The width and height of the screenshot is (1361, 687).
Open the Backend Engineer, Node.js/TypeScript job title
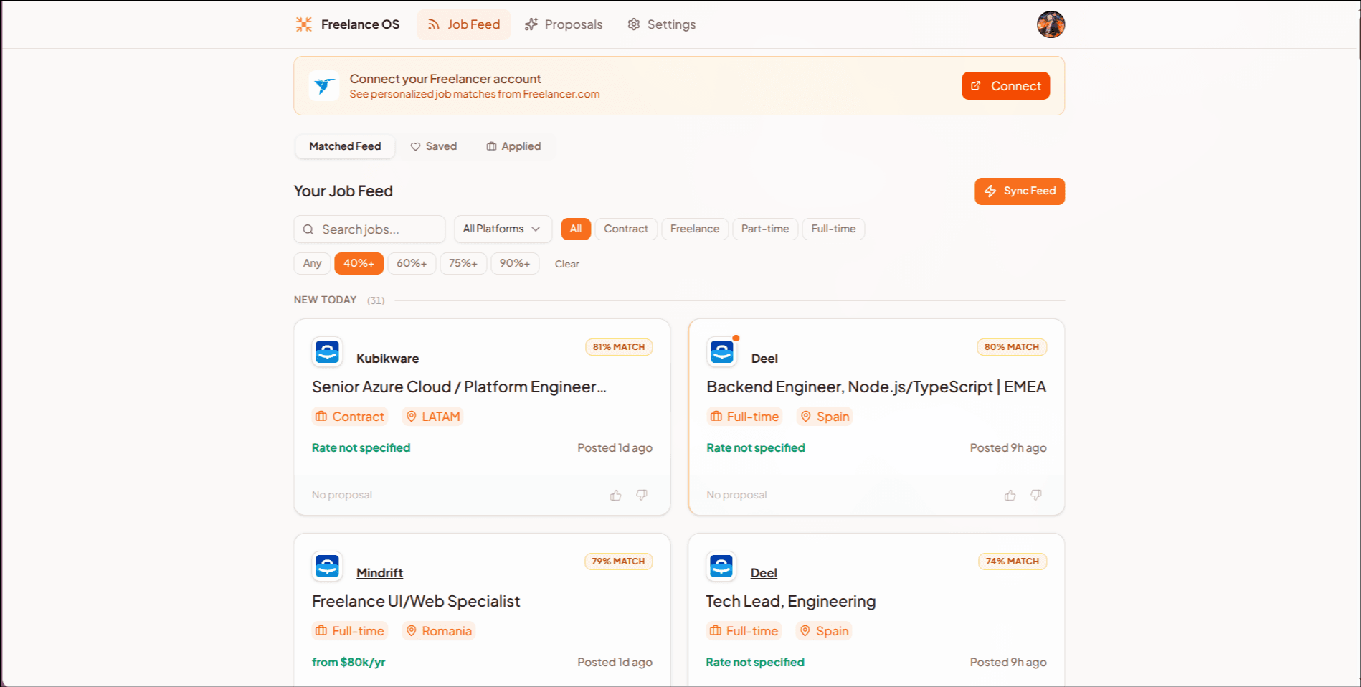click(x=876, y=387)
